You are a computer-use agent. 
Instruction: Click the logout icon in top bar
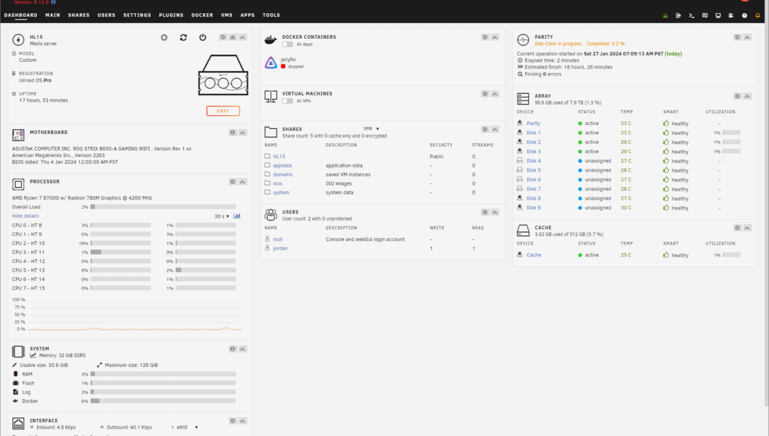pyautogui.click(x=678, y=16)
